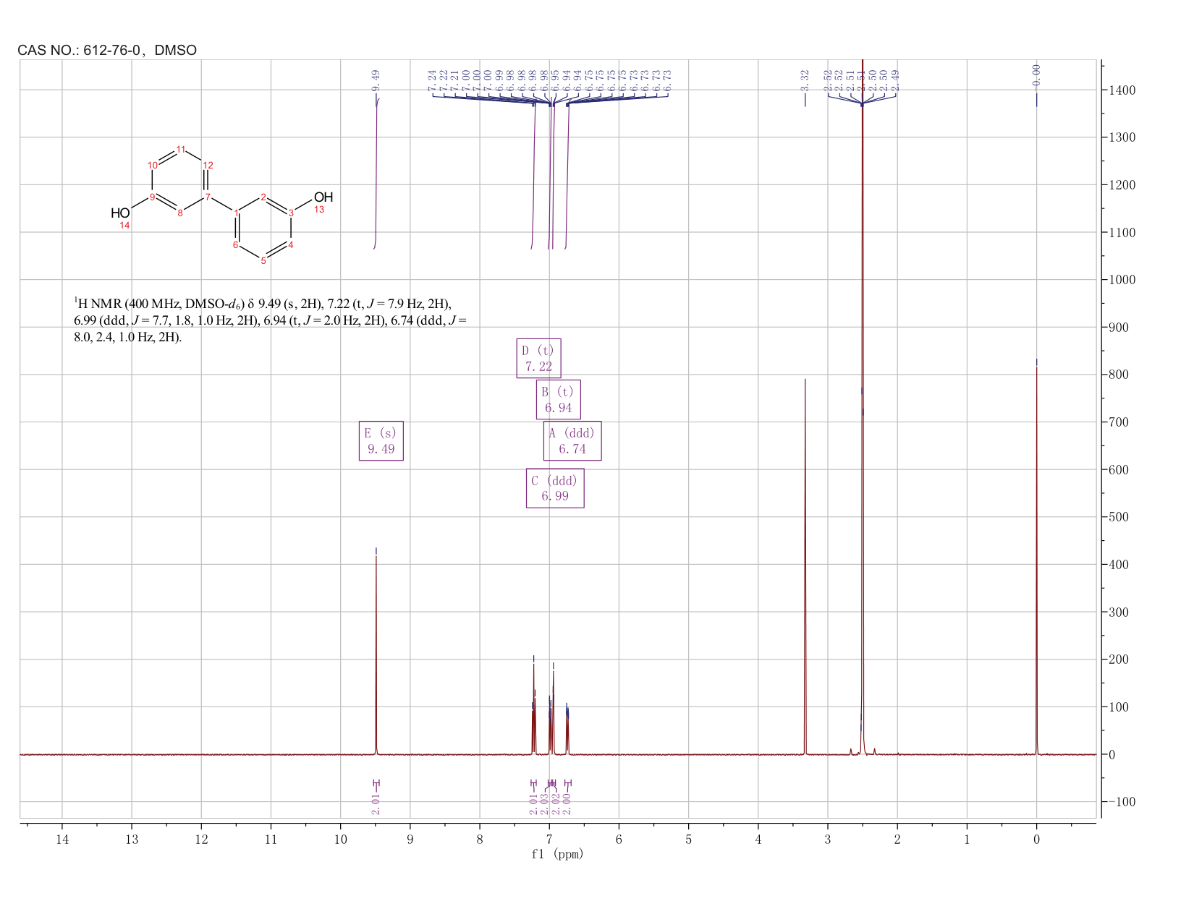This screenshot has height=922, width=1194.
Task: Click the x-axis tick label 5
Action: 688,839
